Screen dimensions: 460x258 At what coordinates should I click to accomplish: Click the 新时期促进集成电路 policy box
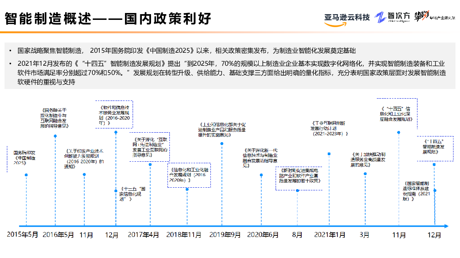tap(298, 175)
